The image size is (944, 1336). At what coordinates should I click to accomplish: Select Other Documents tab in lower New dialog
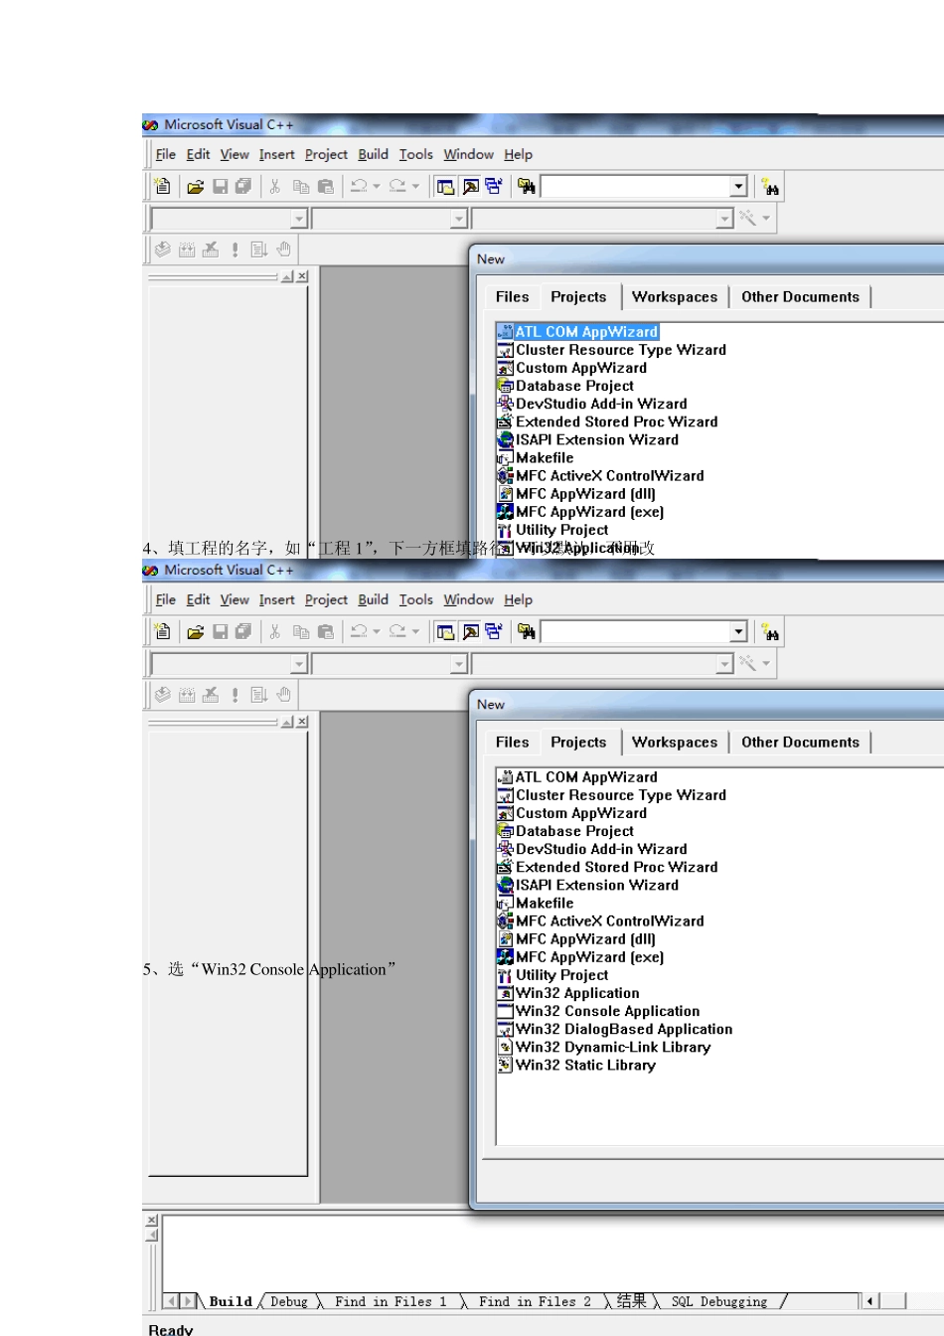coord(800,743)
